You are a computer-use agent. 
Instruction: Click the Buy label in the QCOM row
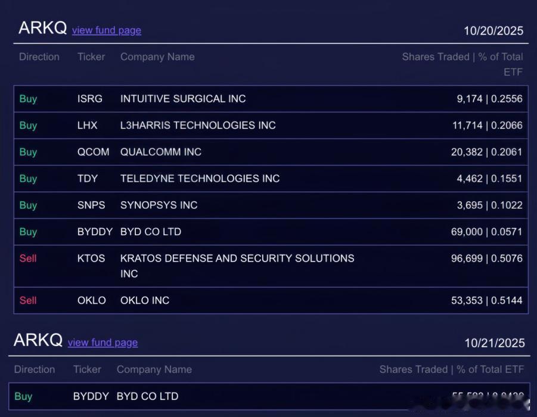click(28, 153)
